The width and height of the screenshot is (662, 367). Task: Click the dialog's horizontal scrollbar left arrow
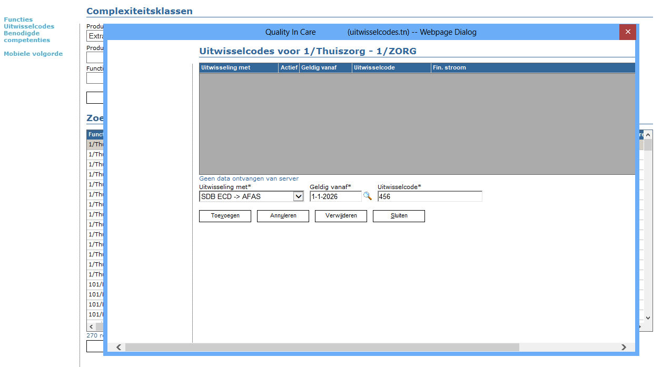tap(118, 348)
